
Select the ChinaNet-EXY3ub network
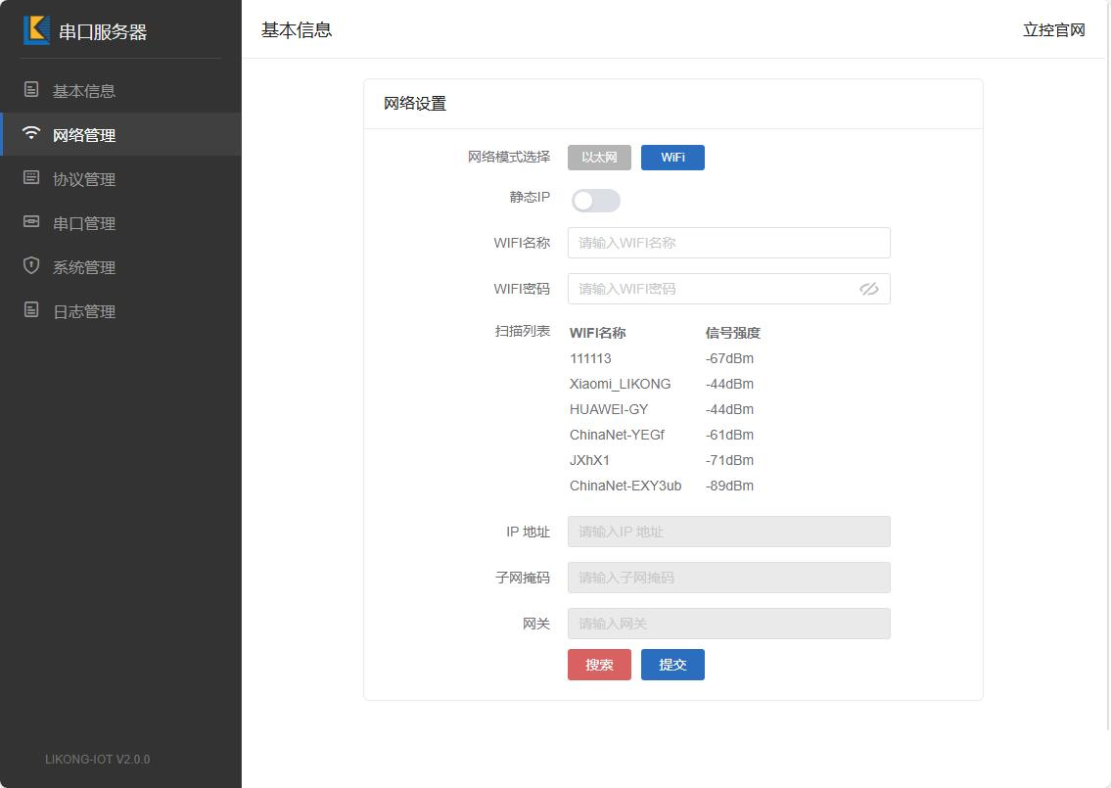(625, 487)
